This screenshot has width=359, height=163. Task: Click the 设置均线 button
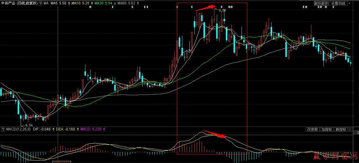338,4
